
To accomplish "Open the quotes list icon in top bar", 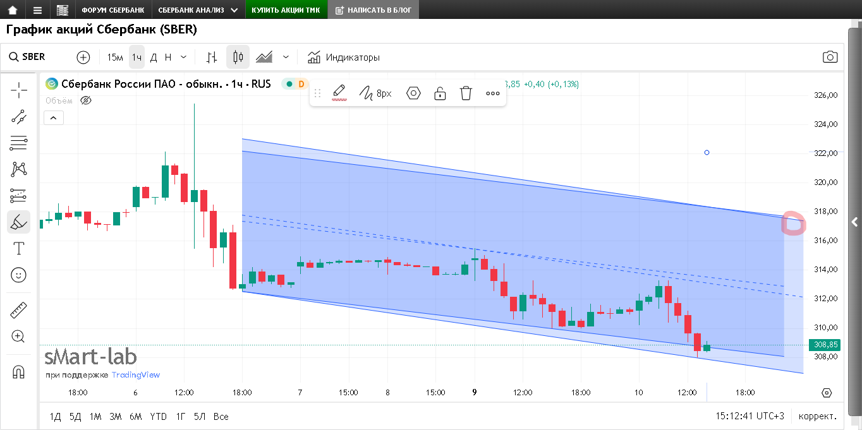I will (62, 10).
